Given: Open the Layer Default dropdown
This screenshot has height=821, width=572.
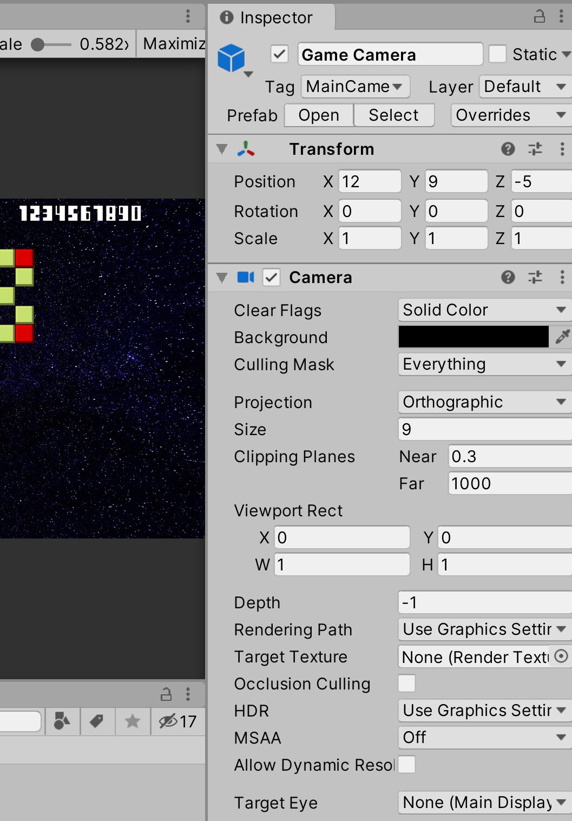Looking at the screenshot, I should click(x=525, y=86).
